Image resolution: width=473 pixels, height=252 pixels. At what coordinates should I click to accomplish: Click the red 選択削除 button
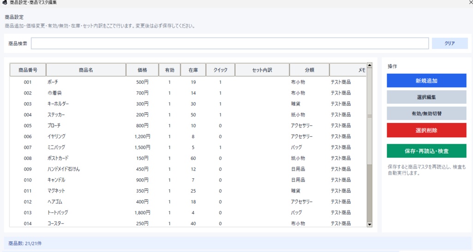[426, 130]
